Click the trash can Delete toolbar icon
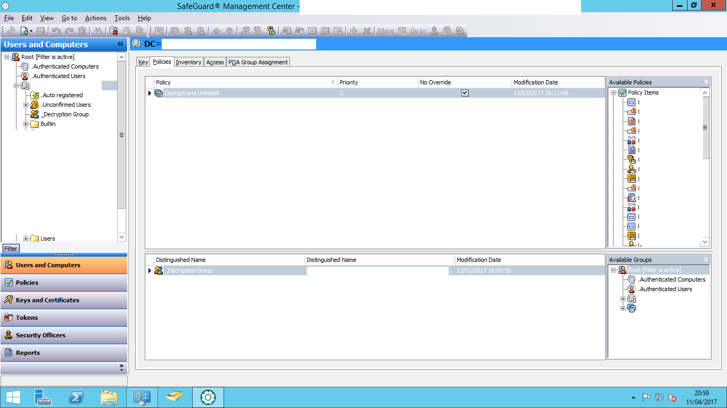Screen dimensions: 727x408 82,31
